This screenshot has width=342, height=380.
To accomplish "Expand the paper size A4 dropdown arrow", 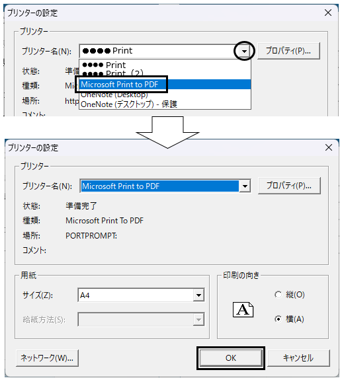I will click(198, 295).
